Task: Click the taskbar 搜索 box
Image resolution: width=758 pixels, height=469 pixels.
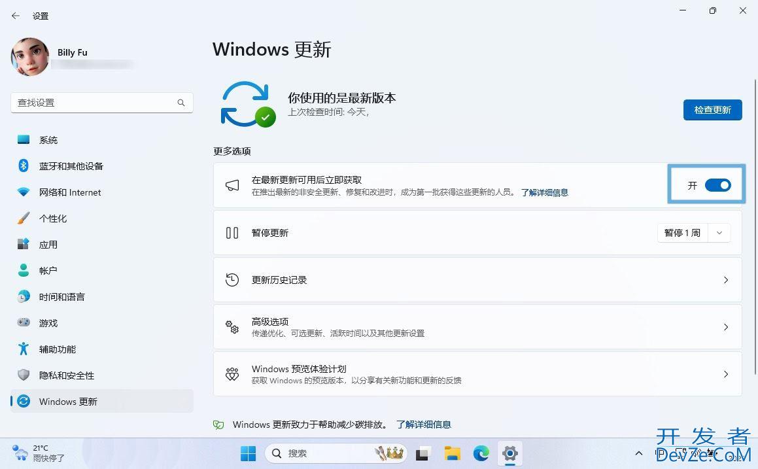Action: click(x=336, y=453)
